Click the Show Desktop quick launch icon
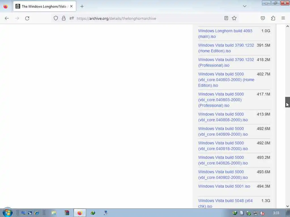 [x=24, y=213]
